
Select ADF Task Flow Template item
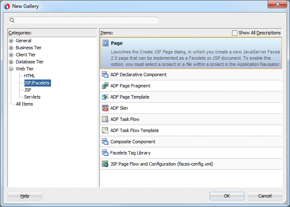(191, 130)
